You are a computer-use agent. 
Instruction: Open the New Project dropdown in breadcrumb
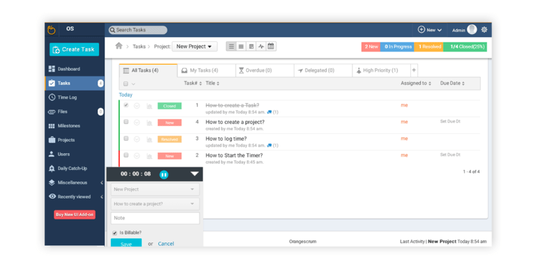tap(195, 47)
